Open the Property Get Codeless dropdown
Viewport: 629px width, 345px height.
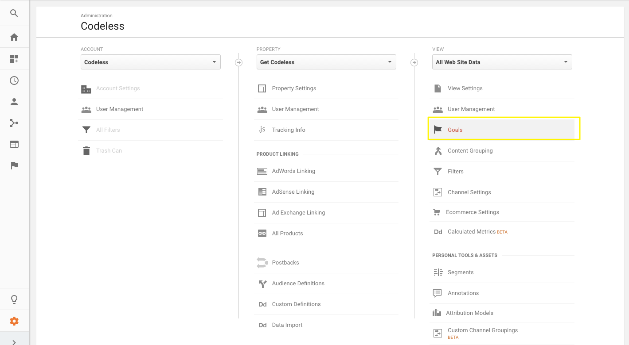pyautogui.click(x=326, y=62)
